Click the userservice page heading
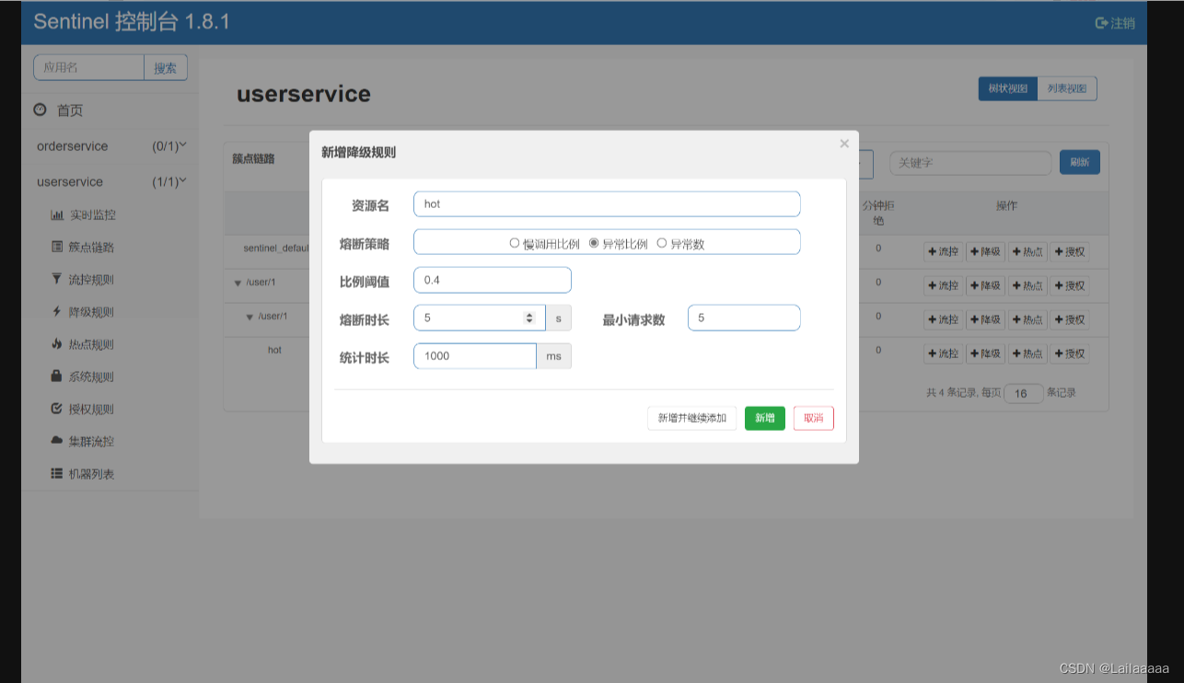The image size is (1184, 683). coord(304,94)
